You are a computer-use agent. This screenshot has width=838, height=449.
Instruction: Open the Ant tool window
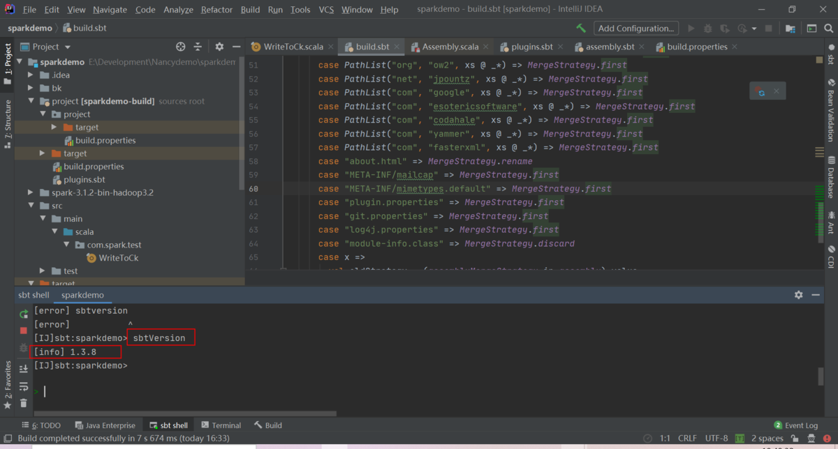tap(831, 222)
